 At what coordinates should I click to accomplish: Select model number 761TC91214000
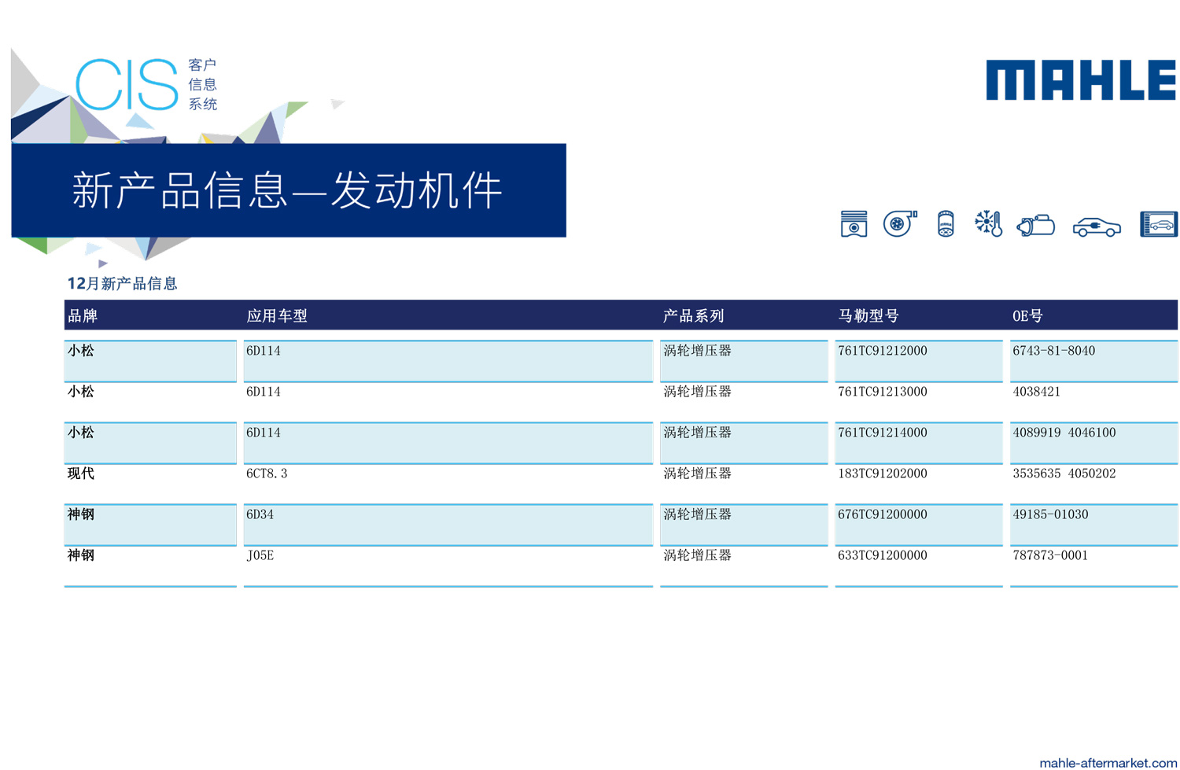[883, 433]
